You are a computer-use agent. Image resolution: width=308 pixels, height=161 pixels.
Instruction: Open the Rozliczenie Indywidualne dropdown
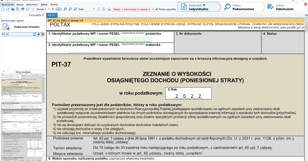click(204, 5)
